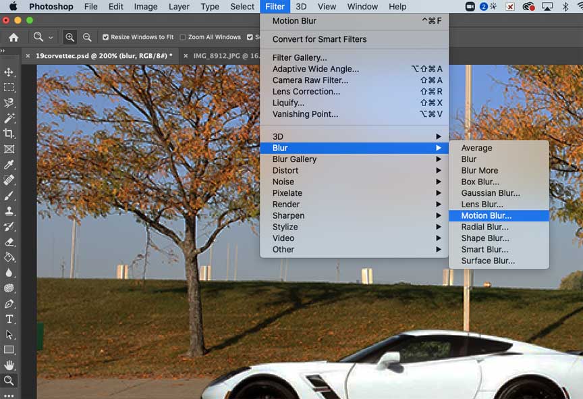Switch to IMG_8912.JPG document tab
The height and width of the screenshot is (399, 583).
click(x=226, y=56)
